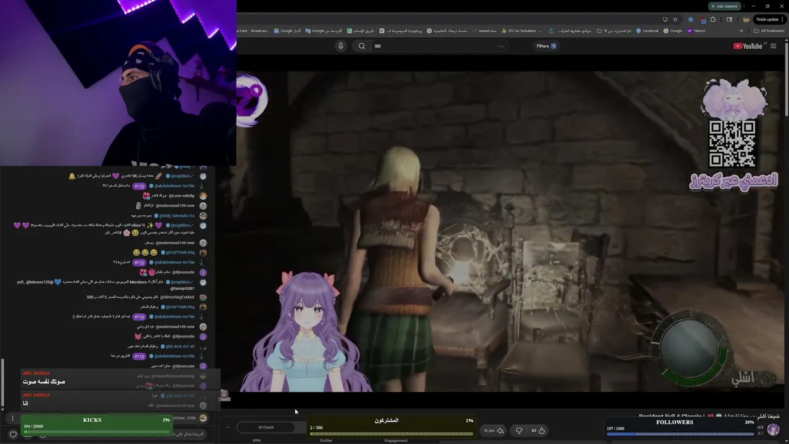Dislike the video with thumbs-down icon
The width and height of the screenshot is (789, 444).
point(518,430)
